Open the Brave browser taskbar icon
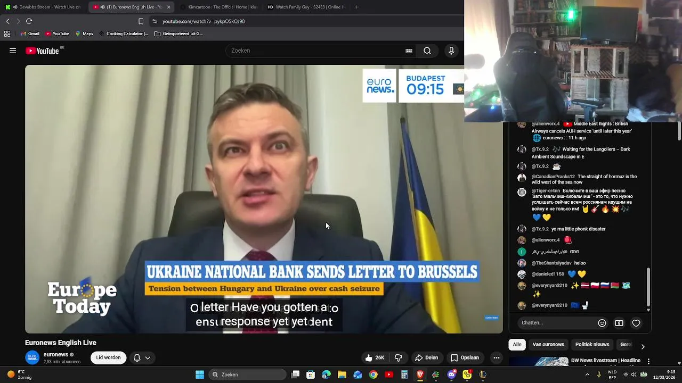682x383 pixels. pos(420,374)
